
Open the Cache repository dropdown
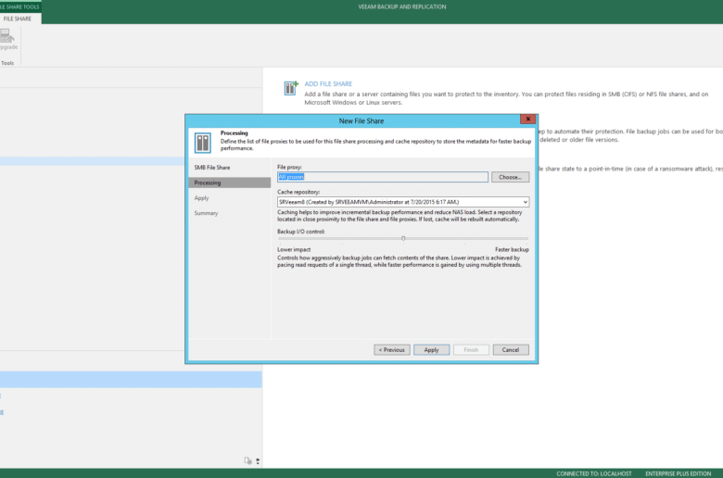click(x=525, y=202)
